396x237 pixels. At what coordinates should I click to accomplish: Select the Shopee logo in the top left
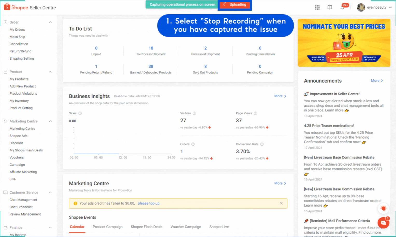tap(7, 7)
